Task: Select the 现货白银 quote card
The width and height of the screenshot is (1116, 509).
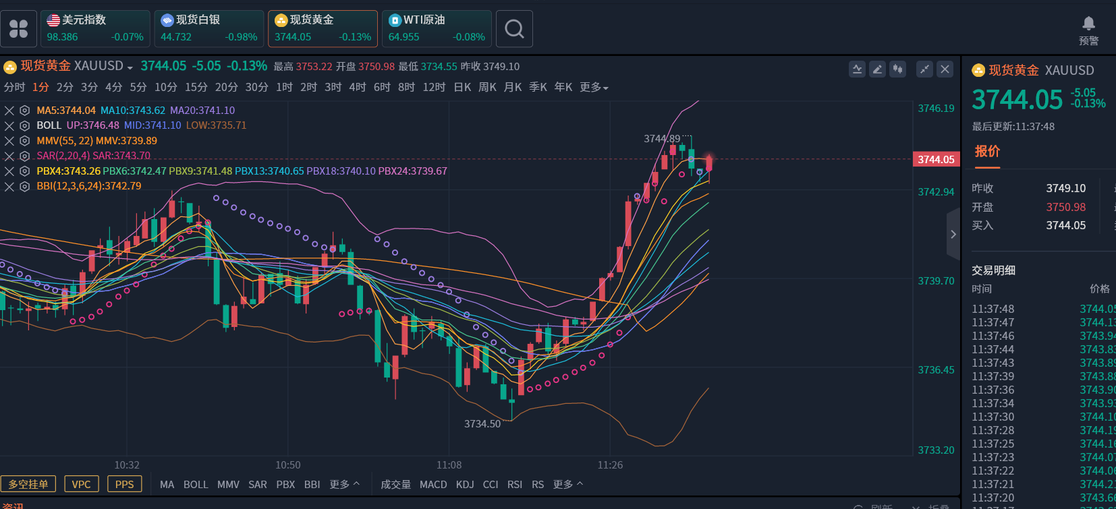Action: pyautogui.click(x=209, y=28)
